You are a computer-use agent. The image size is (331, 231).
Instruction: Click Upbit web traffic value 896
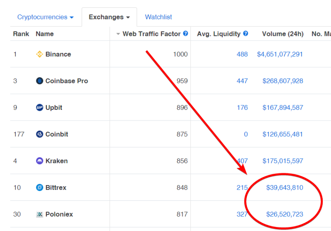(182, 108)
